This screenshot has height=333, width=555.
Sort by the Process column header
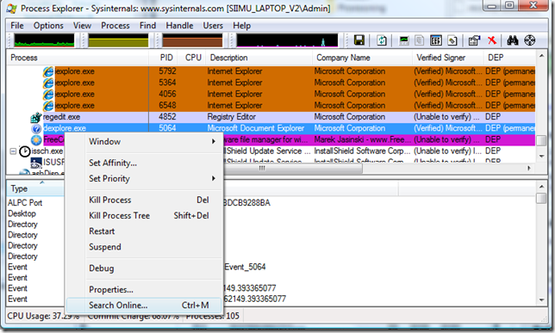click(78, 58)
